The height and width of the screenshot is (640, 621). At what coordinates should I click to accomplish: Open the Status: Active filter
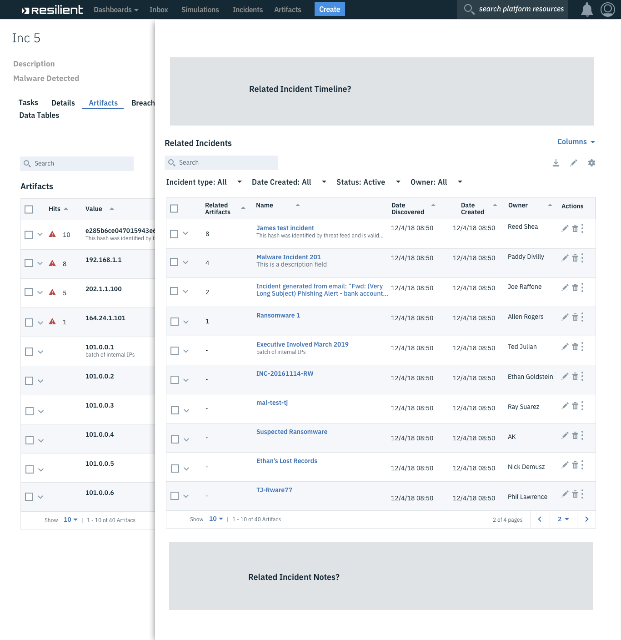(369, 182)
